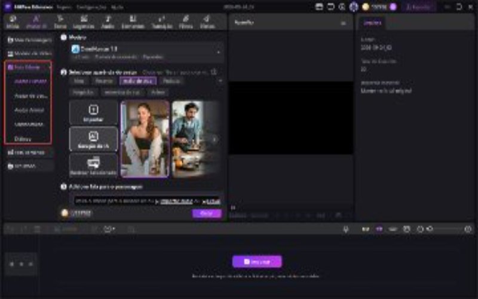Open the dropdown icon in the timeline toolbar
The image size is (478, 299).
pos(109,229)
